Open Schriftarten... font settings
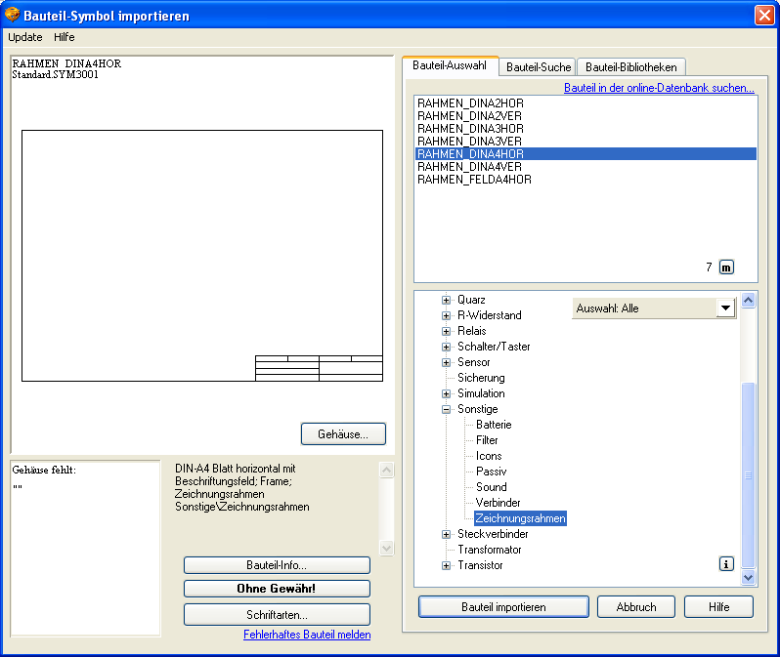 277,615
